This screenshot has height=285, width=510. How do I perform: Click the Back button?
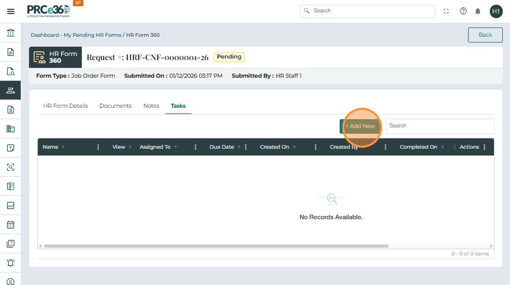click(485, 35)
